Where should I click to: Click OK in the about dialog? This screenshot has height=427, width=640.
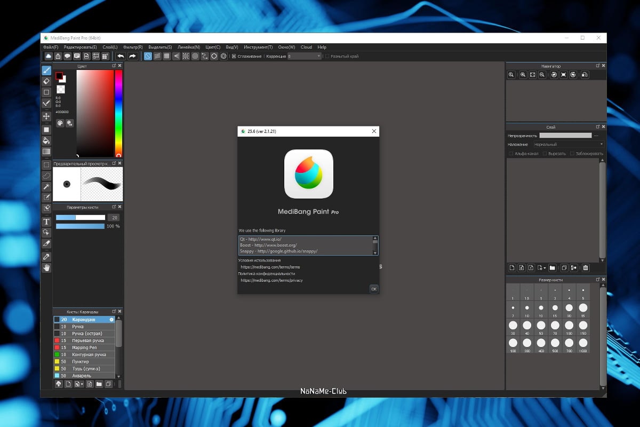(373, 289)
